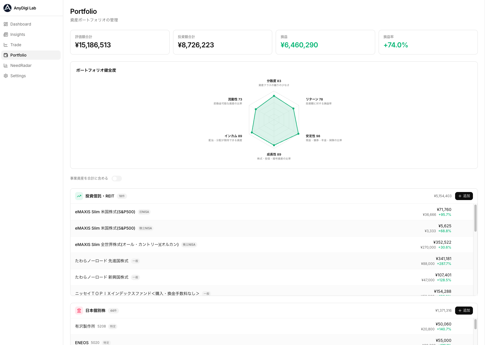Image resolution: width=485 pixels, height=345 pixels.
Task: Click the 投資信託・REIT list scrollbar
Action: click(x=476, y=218)
